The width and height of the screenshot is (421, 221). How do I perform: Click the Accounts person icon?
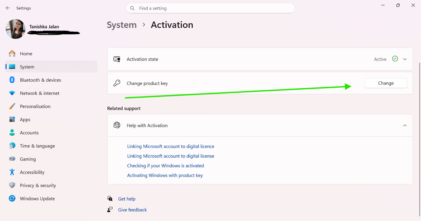[x=12, y=133]
